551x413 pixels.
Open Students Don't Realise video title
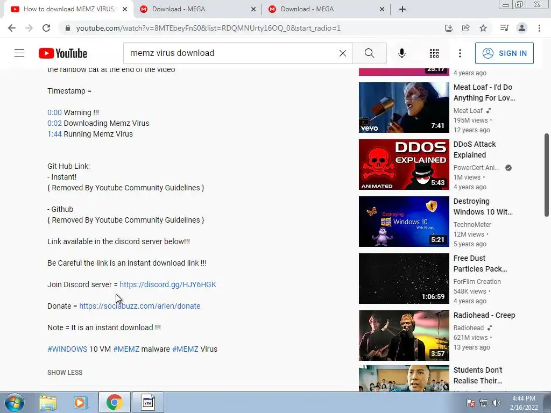click(478, 375)
